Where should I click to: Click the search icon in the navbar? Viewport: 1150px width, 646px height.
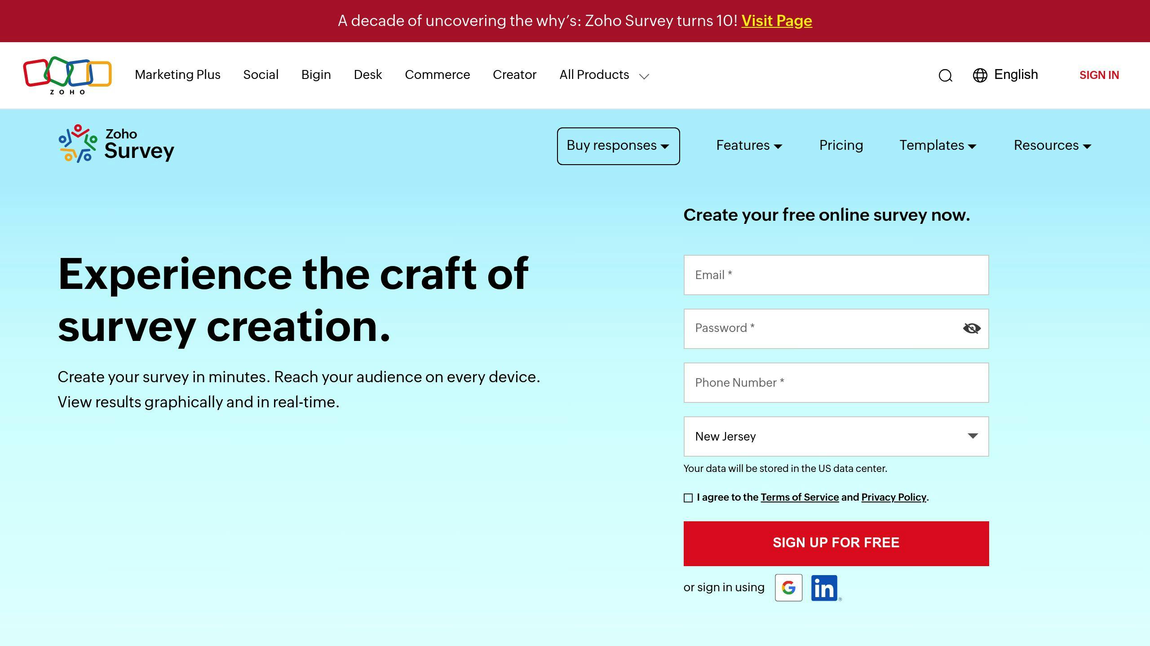[945, 75]
